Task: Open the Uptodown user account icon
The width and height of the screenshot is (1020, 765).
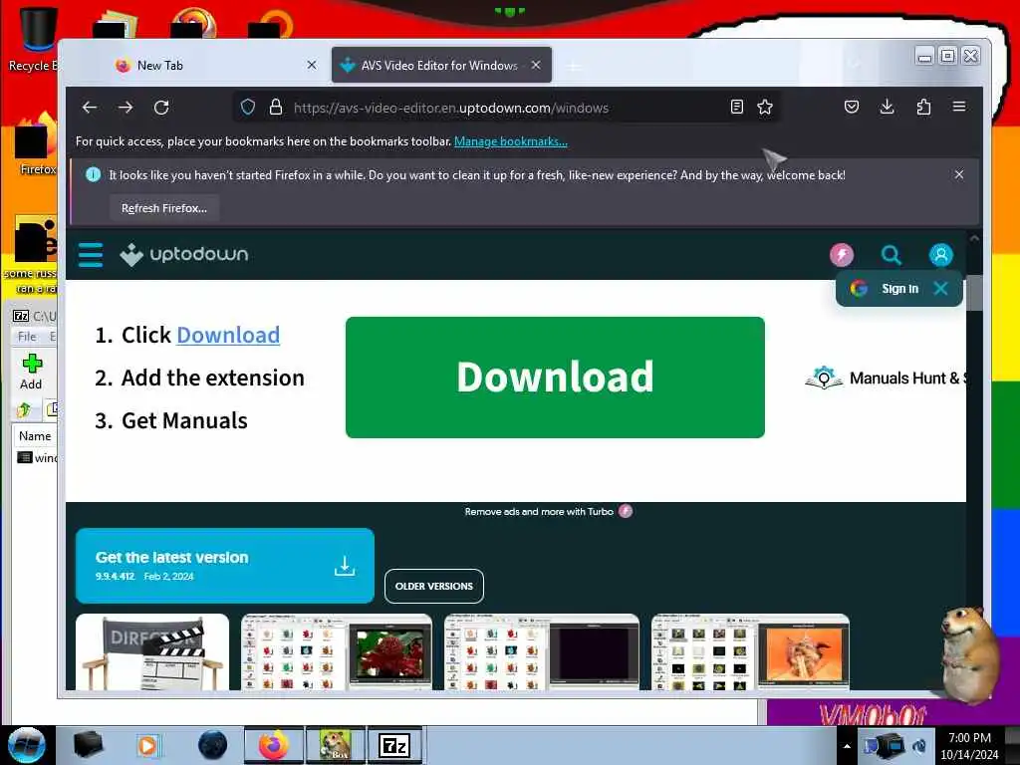Action: [940, 254]
